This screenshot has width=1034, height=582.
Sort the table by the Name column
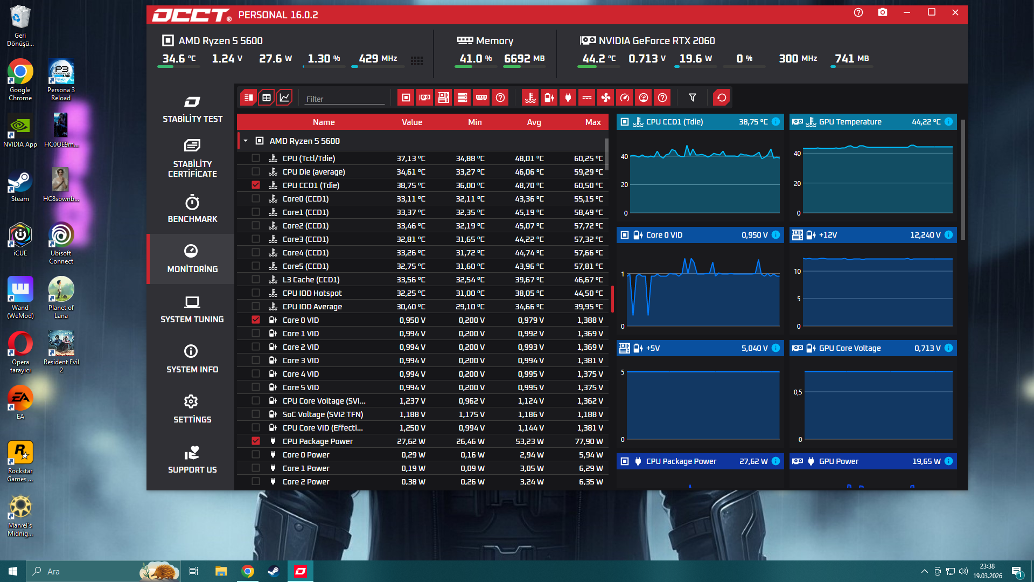click(324, 122)
